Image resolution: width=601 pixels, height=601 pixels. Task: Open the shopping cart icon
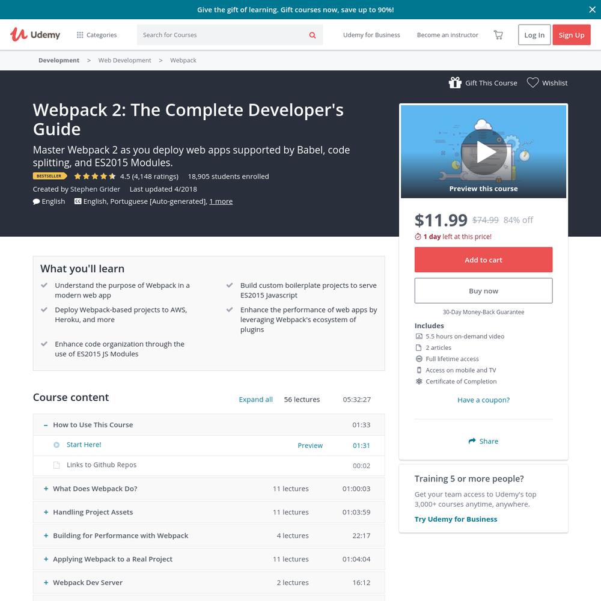(498, 35)
